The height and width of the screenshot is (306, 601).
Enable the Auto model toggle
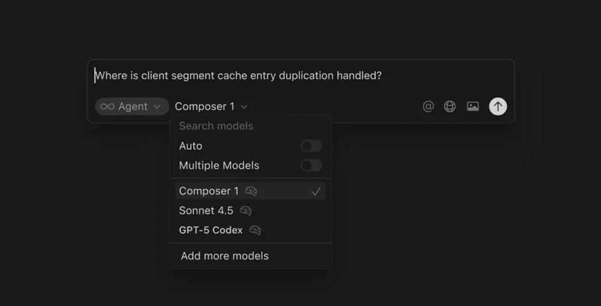pyautogui.click(x=311, y=146)
